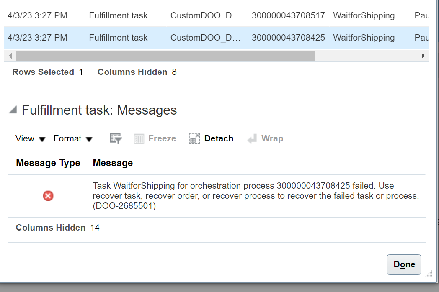Image resolution: width=439 pixels, height=292 pixels.
Task: Click the left scroll arrow icon
Action: point(10,55)
